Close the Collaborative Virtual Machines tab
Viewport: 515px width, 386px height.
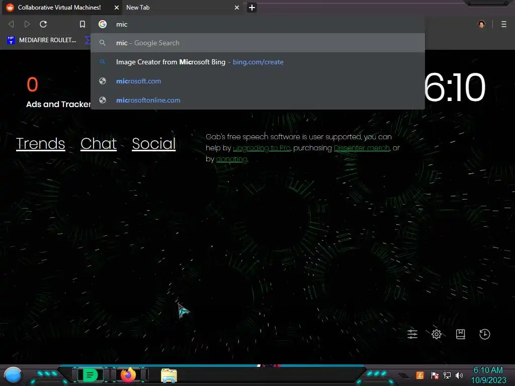[117, 8]
